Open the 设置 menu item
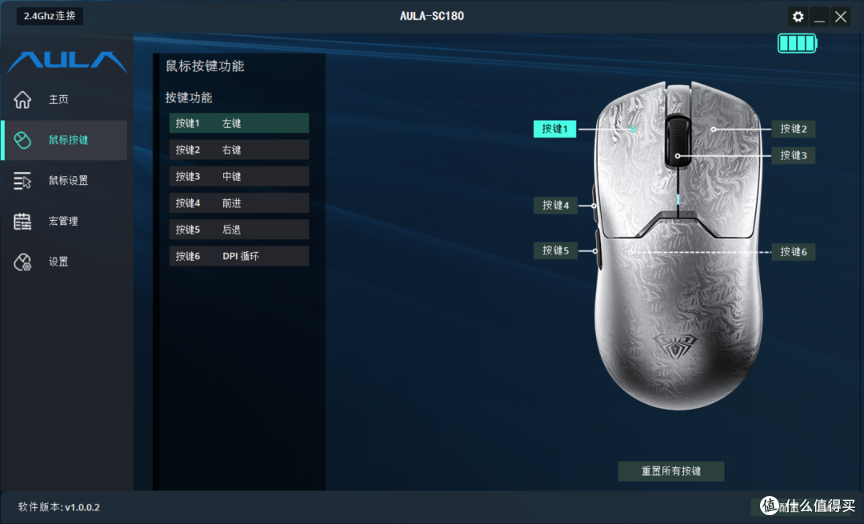This screenshot has width=864, height=524. point(58,262)
